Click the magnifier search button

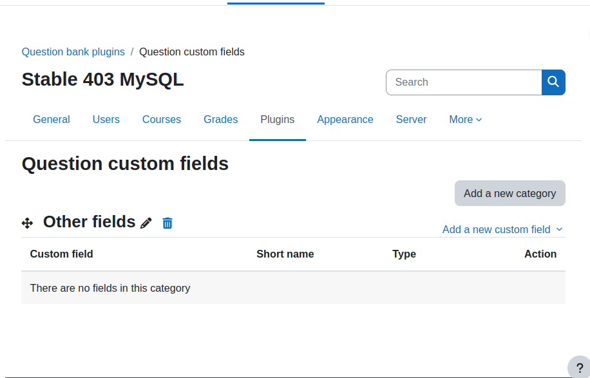click(553, 82)
